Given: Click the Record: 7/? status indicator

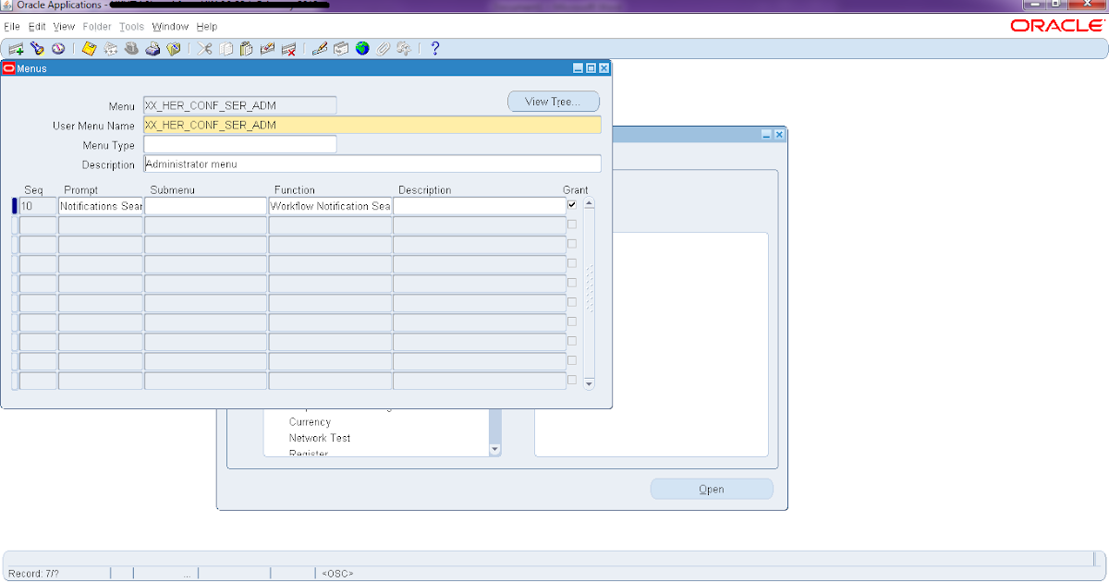Looking at the screenshot, I should (x=33, y=574).
